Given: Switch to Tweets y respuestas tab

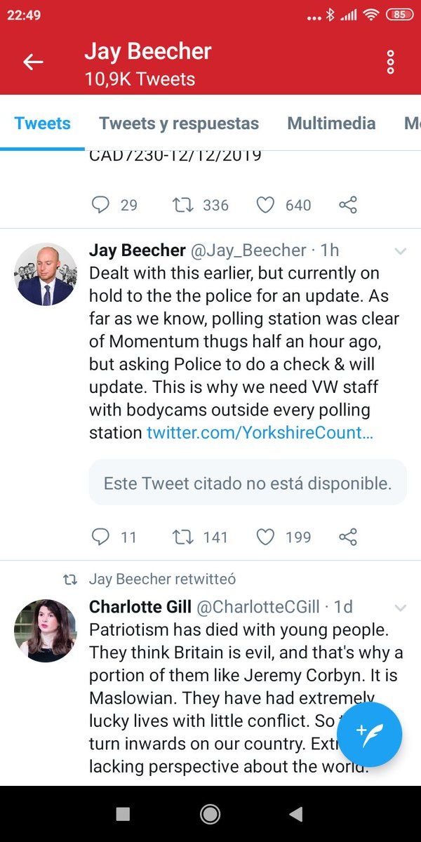Looking at the screenshot, I should (179, 123).
